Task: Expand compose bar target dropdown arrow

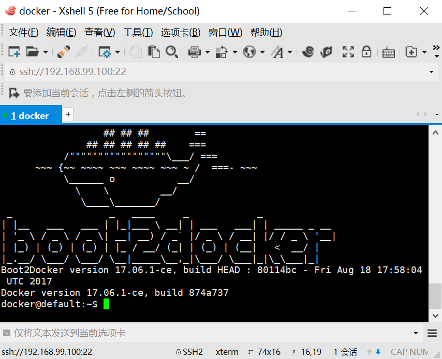Action: [x=416, y=333]
